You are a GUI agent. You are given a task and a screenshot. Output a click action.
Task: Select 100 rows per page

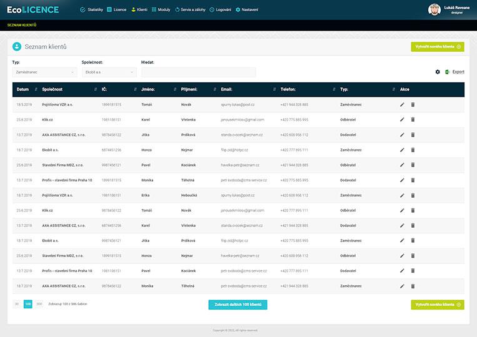tap(28, 304)
